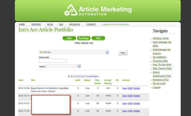
Task: Open the All Articles filter dropdown
Action: [74, 52]
